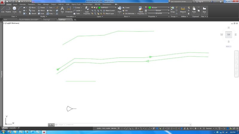Expand the Layers panel
This screenshot has width=239, height=134.
(100, 16)
